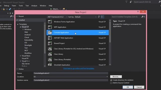Viewport: 161px width, 90px height.
Task: Click the template list vertical scrollbar
Action: point(110,32)
